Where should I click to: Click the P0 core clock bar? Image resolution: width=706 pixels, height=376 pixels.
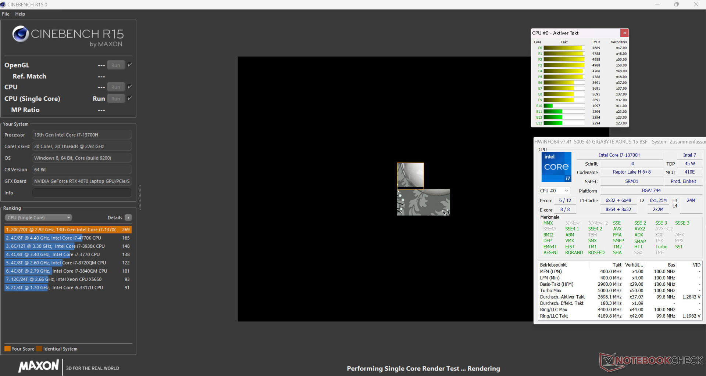pyautogui.click(x=564, y=48)
